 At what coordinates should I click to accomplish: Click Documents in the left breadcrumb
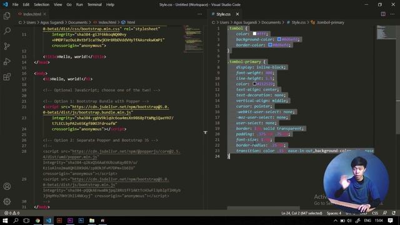click(x=77, y=22)
